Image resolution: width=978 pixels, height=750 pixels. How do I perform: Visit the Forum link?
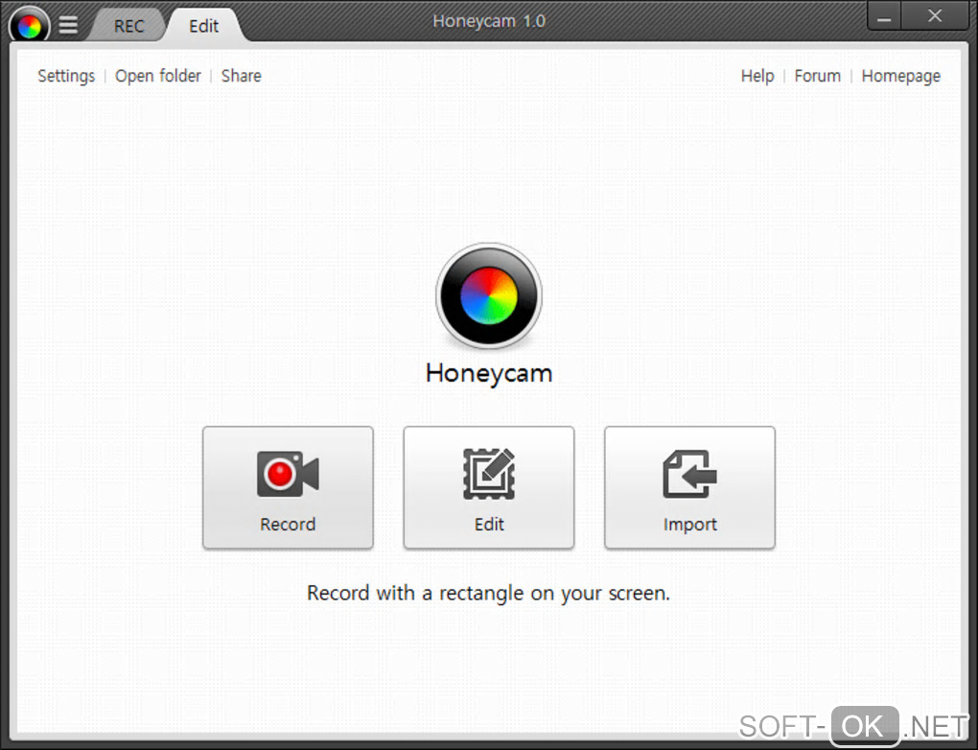coord(817,76)
